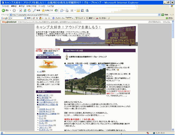This screenshot has height=135, width=175.
Task: Open the address bar dropdown arrow
Action: (159, 15)
